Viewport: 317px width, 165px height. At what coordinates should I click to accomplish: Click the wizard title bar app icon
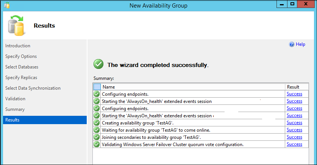(x=8, y=5)
